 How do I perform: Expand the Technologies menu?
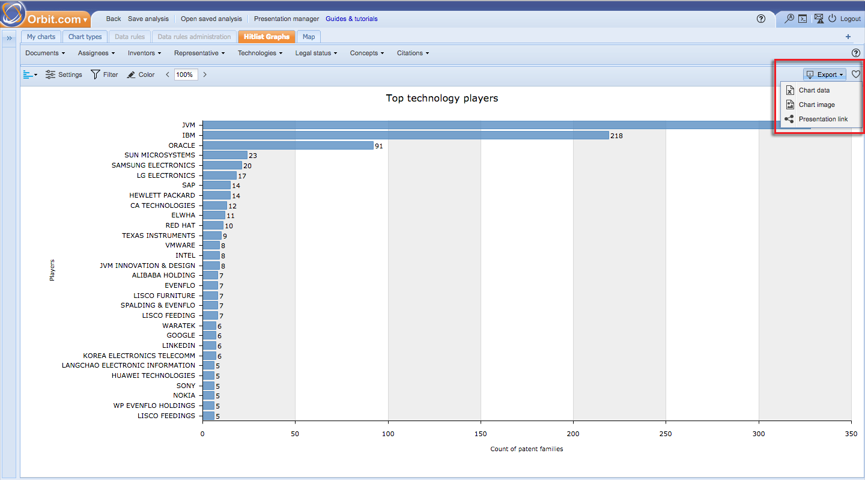click(260, 53)
